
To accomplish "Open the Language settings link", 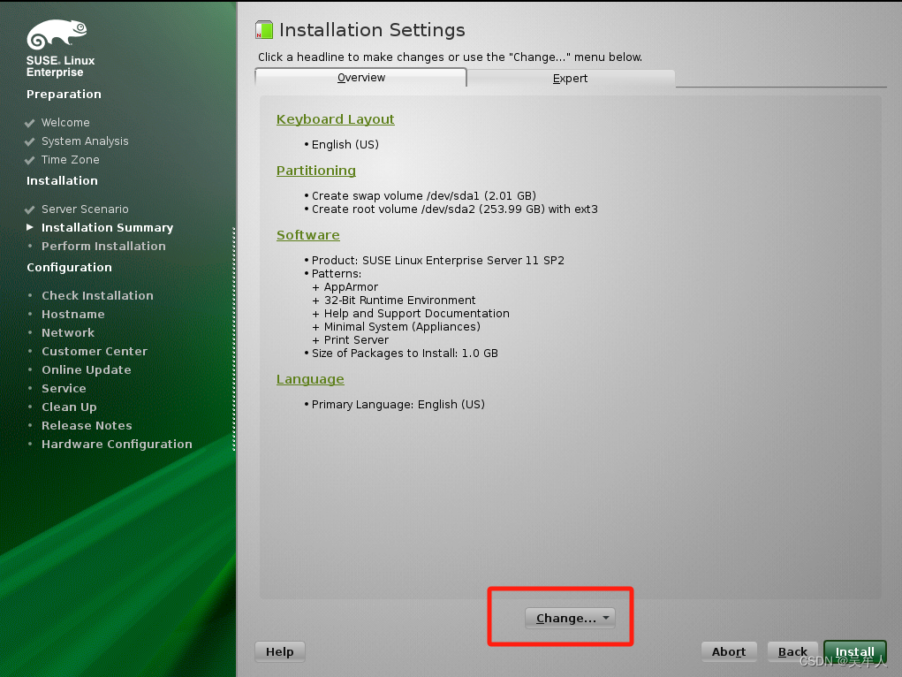I will (x=310, y=379).
